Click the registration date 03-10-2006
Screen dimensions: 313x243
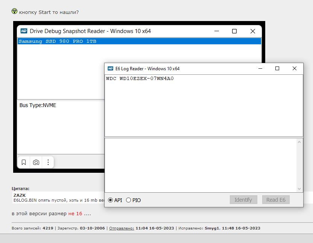tap(92, 228)
